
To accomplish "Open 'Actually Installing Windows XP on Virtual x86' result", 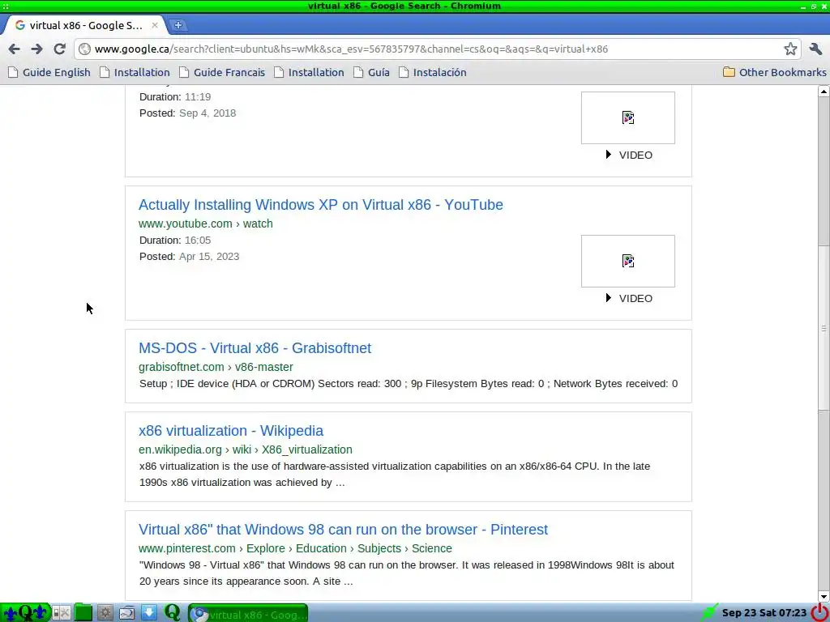I will 321,205.
